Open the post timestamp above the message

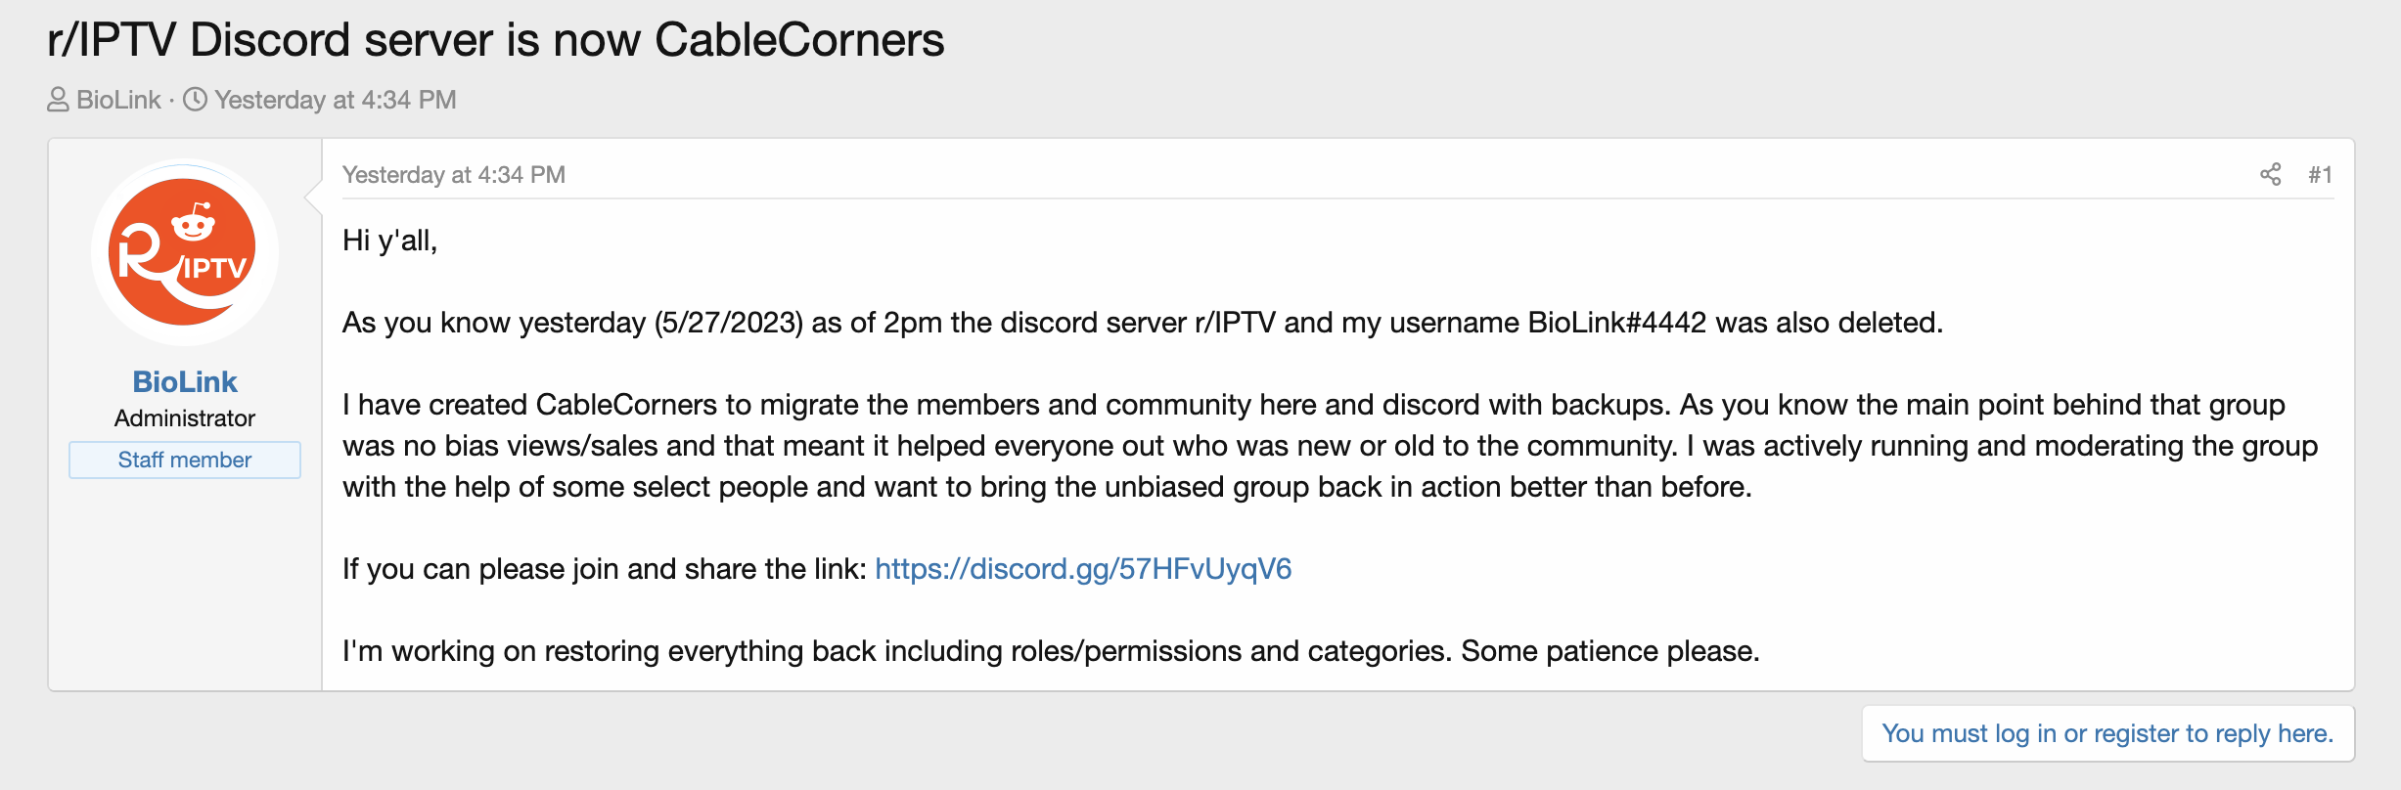point(454,175)
